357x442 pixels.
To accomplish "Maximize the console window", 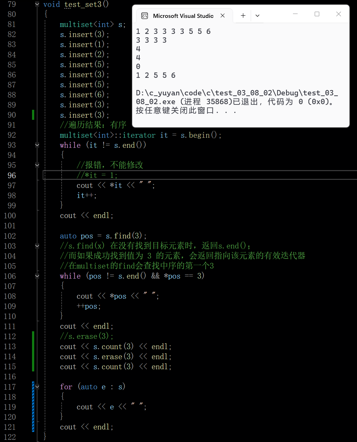I will coord(317,14).
